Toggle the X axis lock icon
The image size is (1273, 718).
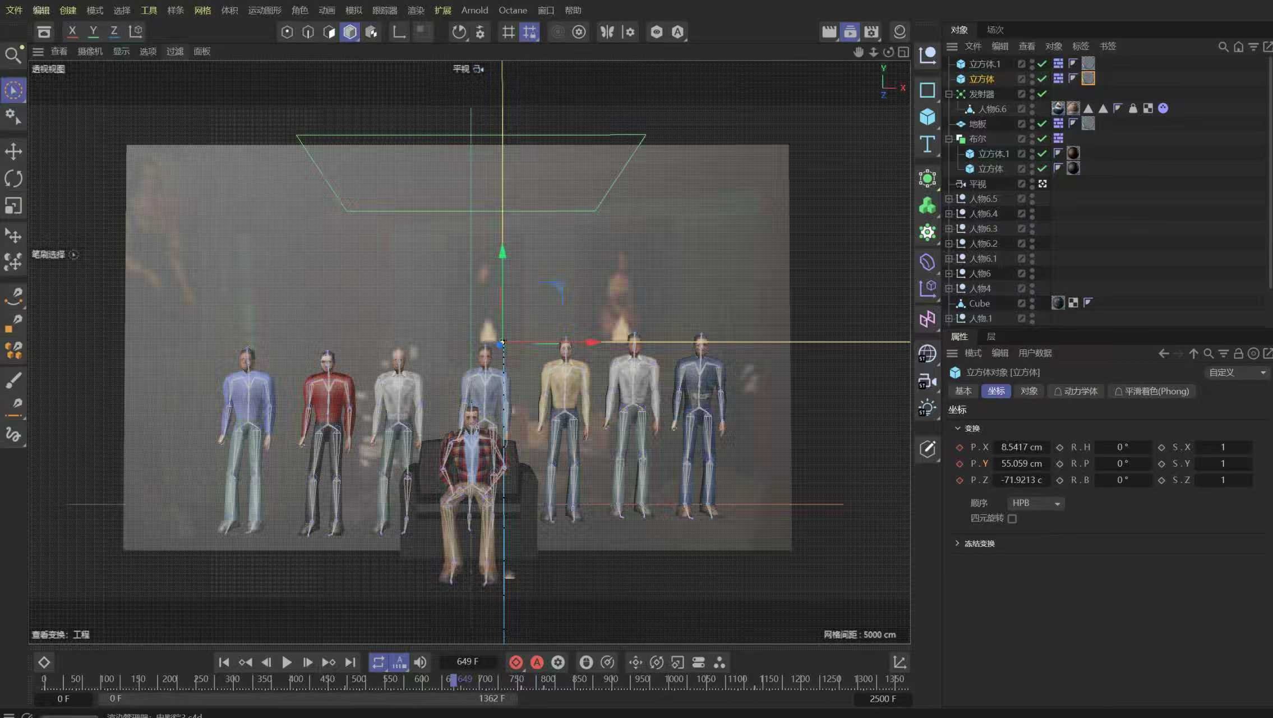coord(72,31)
